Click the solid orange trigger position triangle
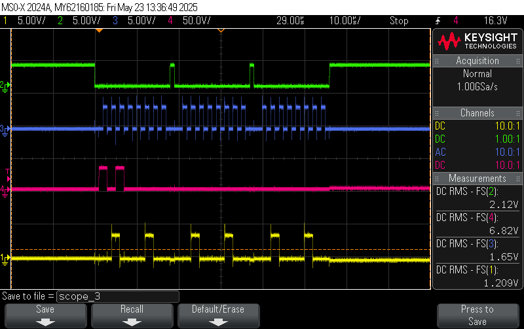 coord(99,31)
